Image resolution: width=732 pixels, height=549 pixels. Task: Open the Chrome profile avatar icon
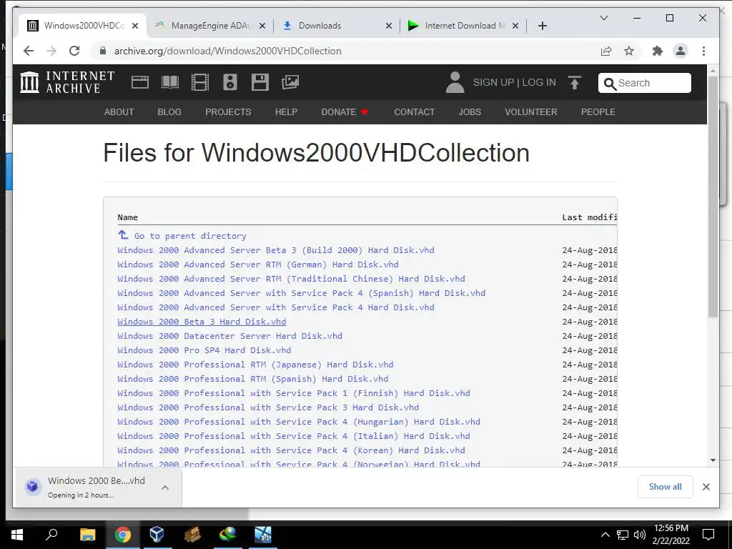point(681,51)
